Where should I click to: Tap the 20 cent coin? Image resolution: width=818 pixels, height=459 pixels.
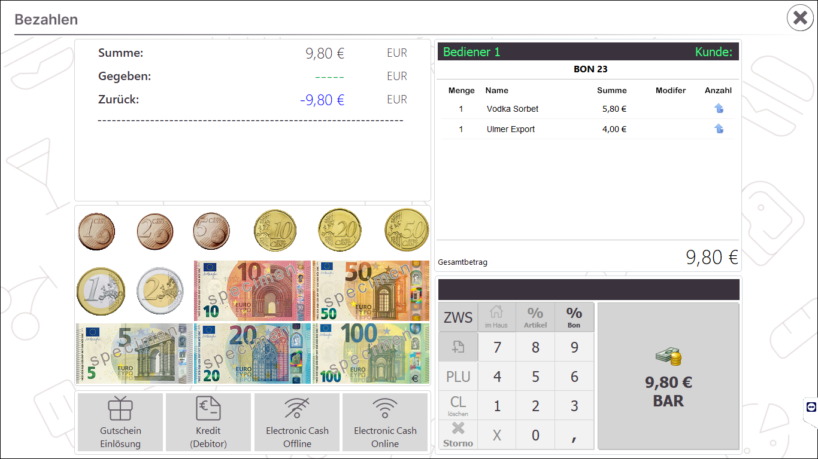click(340, 230)
